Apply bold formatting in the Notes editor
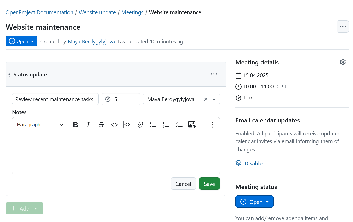Viewport: 353px width, 222px height. (x=75, y=125)
